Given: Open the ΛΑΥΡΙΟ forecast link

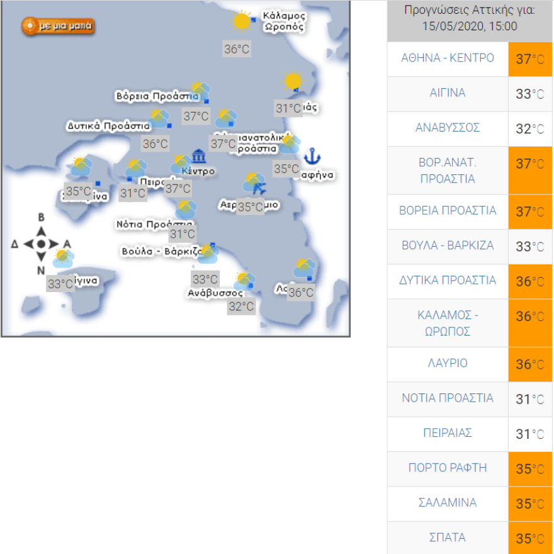Looking at the screenshot, I should pos(448,363).
